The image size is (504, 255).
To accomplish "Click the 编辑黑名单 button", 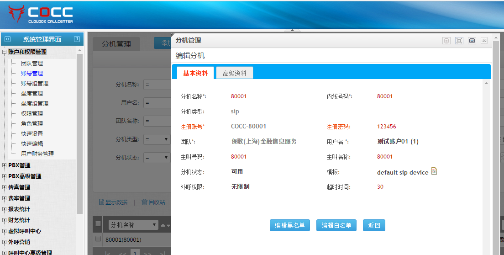I will 290,225.
